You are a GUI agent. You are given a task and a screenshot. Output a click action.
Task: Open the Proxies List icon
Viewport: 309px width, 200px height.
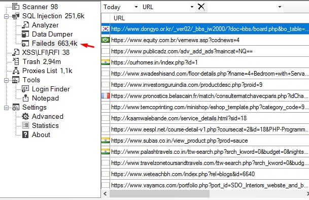[x=16, y=71]
